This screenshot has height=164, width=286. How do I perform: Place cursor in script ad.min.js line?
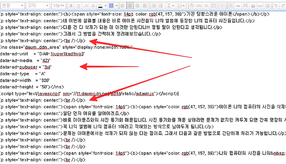pos(89,94)
